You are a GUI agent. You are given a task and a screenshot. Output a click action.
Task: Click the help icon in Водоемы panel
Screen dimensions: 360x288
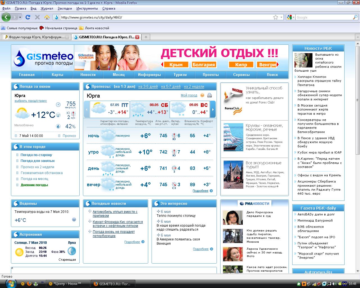point(74,220)
